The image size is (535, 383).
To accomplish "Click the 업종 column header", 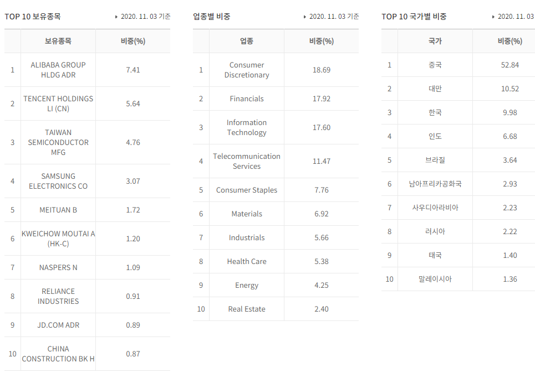I will coord(247,41).
